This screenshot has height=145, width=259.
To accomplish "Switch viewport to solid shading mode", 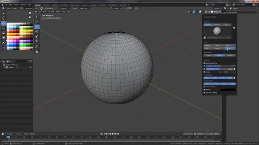I will (x=212, y=12).
